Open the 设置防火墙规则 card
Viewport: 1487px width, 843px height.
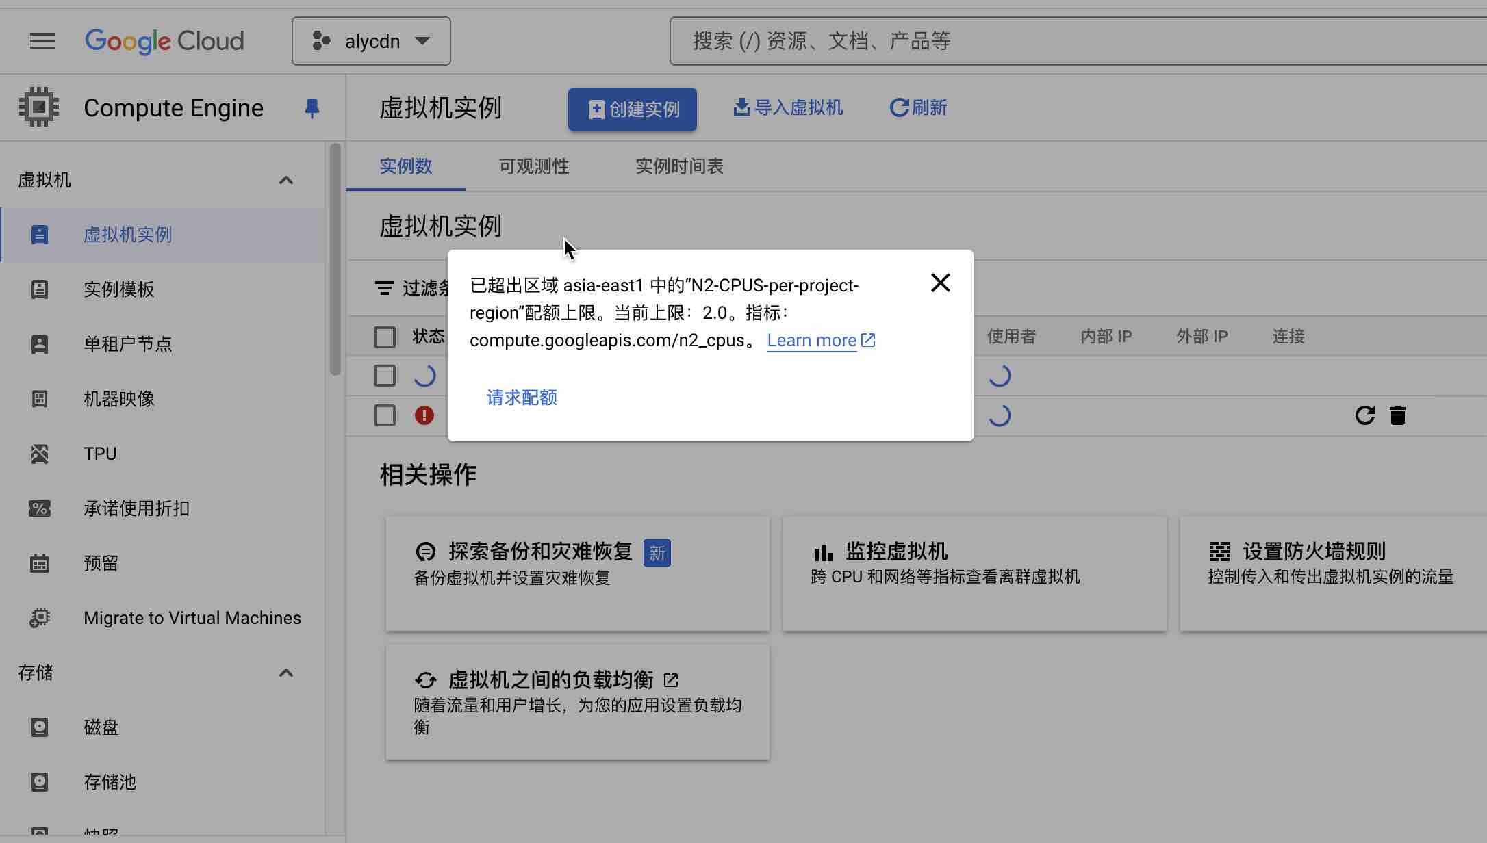point(1334,573)
